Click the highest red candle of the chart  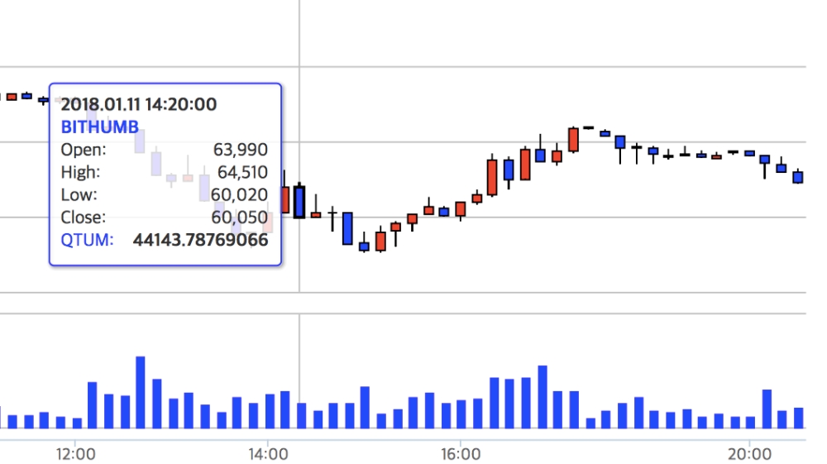573,140
